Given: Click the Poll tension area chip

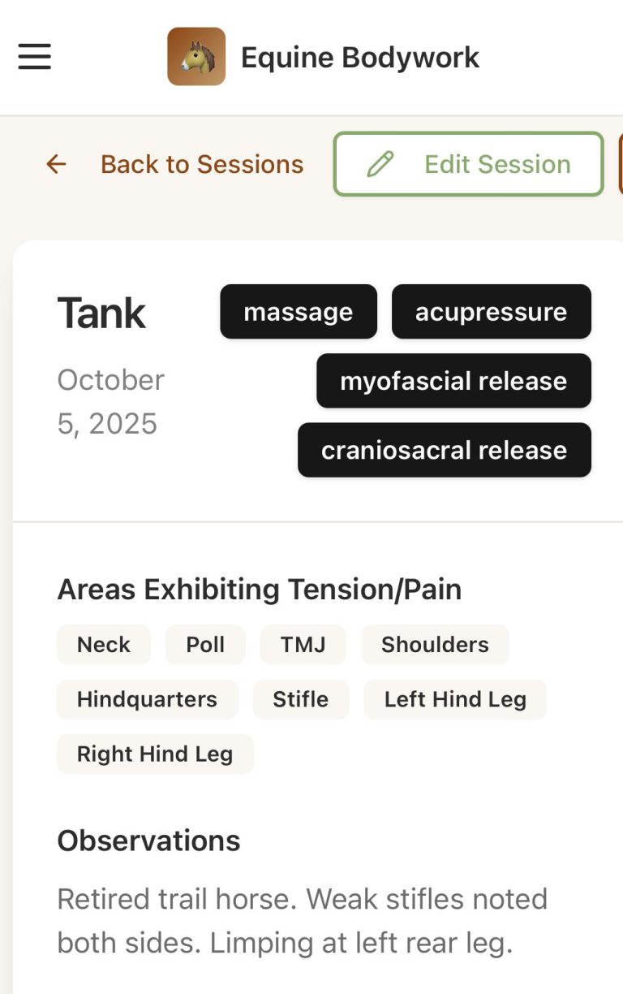Looking at the screenshot, I should tap(205, 645).
